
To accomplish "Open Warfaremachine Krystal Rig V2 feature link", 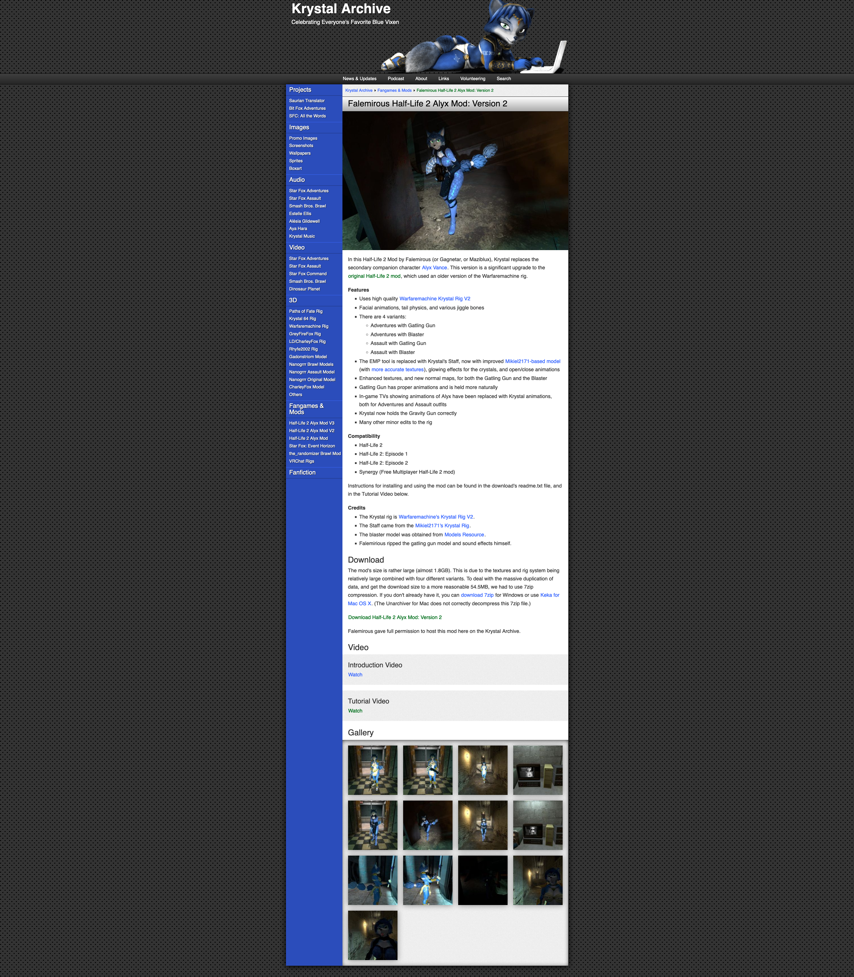I will [435, 299].
